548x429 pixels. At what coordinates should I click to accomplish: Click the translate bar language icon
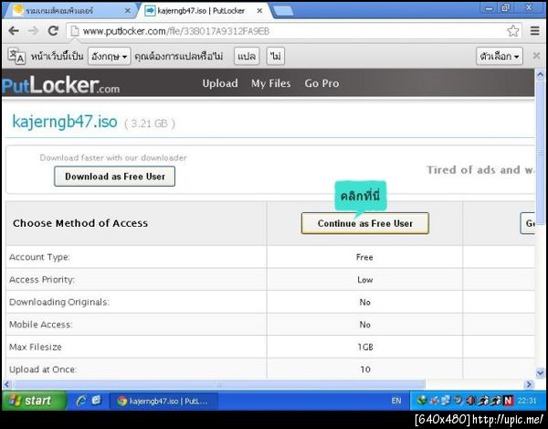[x=16, y=56]
